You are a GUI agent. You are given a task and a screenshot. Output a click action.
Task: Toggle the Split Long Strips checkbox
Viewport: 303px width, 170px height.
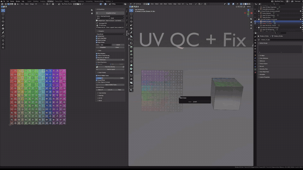(97, 38)
